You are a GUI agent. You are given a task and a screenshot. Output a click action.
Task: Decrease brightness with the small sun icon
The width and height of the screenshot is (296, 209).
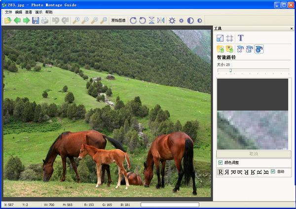[x=181, y=20]
